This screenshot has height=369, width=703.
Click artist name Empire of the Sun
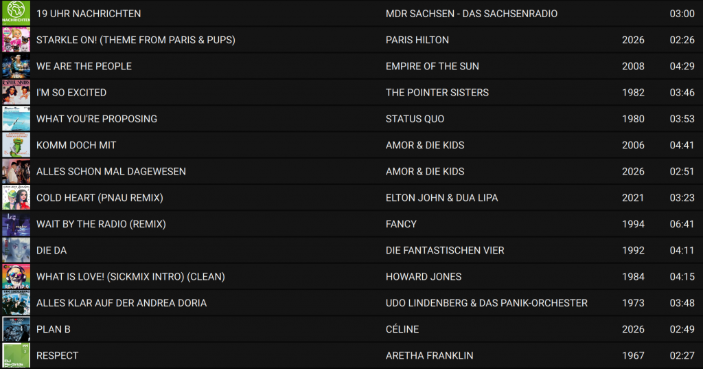click(x=433, y=66)
